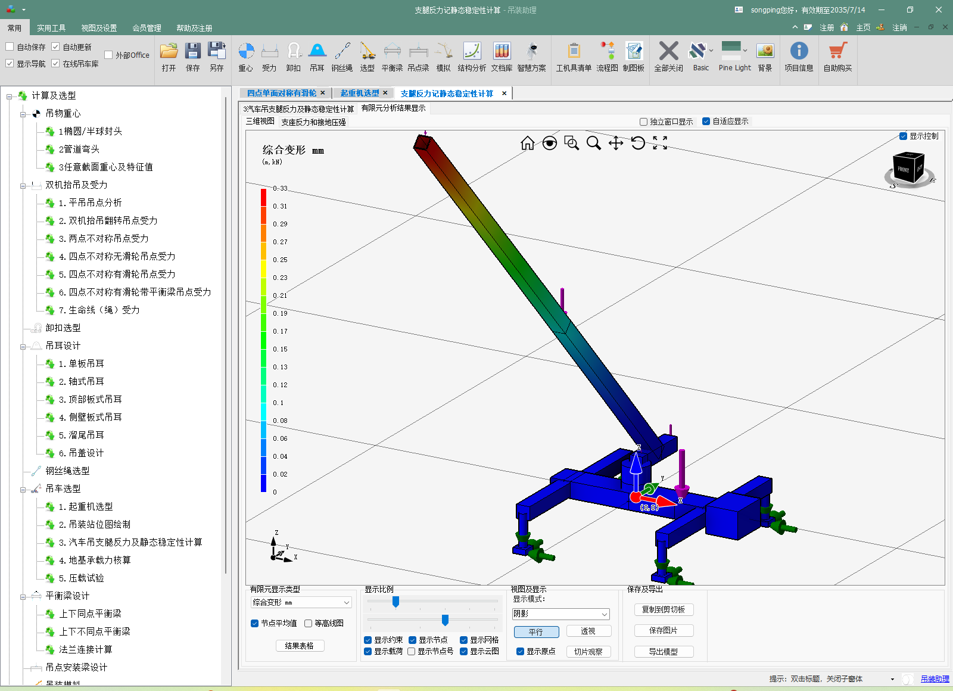Click 全部关闭 to close all windows

tap(669, 57)
